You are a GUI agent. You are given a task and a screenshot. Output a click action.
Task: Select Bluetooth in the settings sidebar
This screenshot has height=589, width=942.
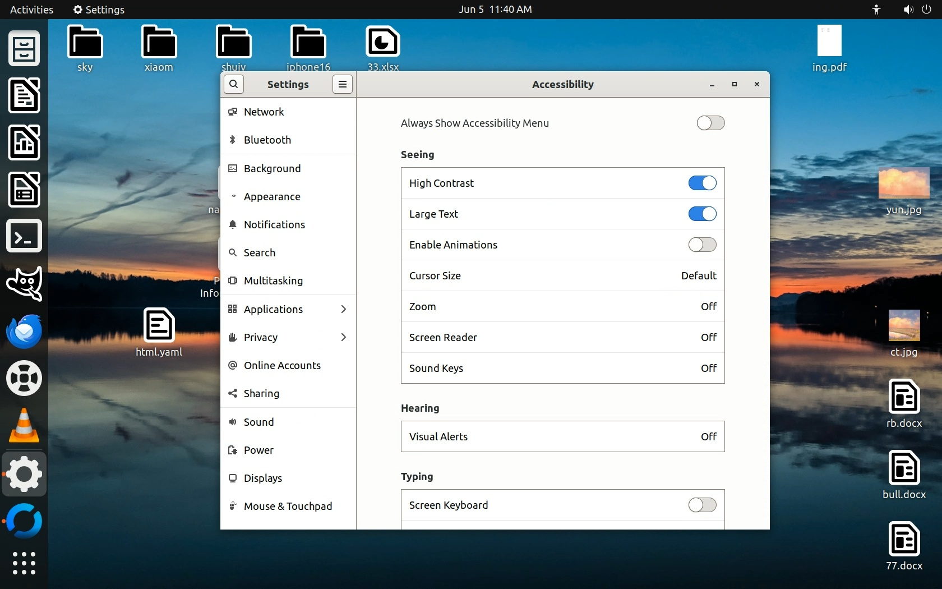267,140
